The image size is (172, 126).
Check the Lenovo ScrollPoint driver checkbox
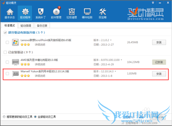click(x=7, y=42)
